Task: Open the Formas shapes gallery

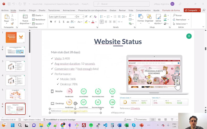Action: pos(141,19)
